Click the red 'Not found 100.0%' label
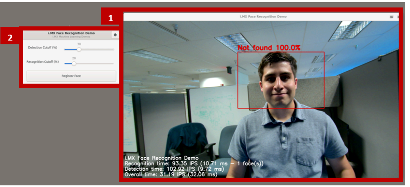 point(269,48)
